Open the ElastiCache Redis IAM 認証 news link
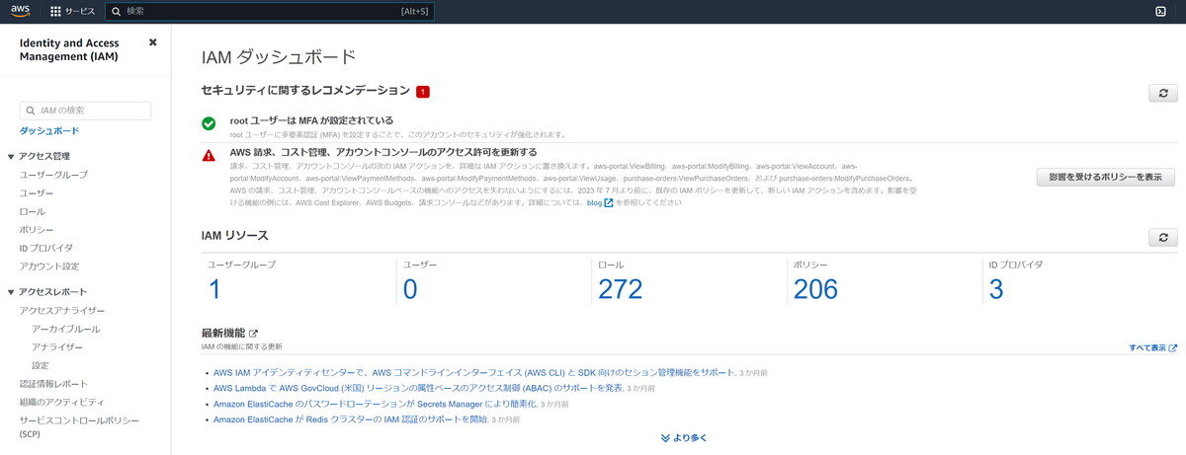The height and width of the screenshot is (455, 1186). coord(351,419)
